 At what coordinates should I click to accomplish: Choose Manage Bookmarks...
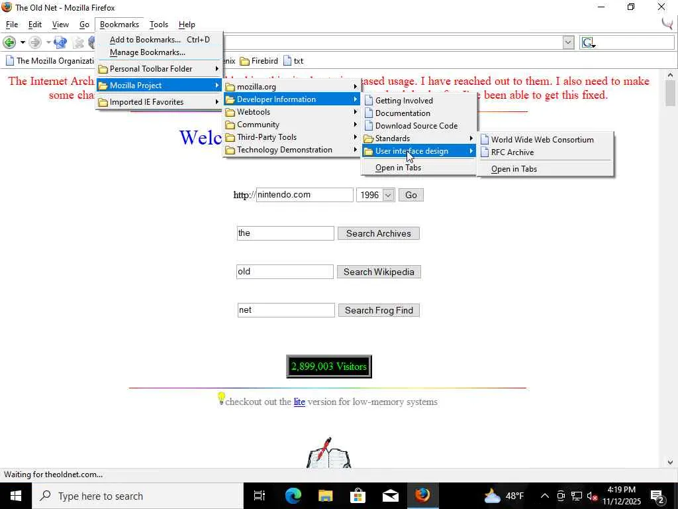tap(159, 52)
